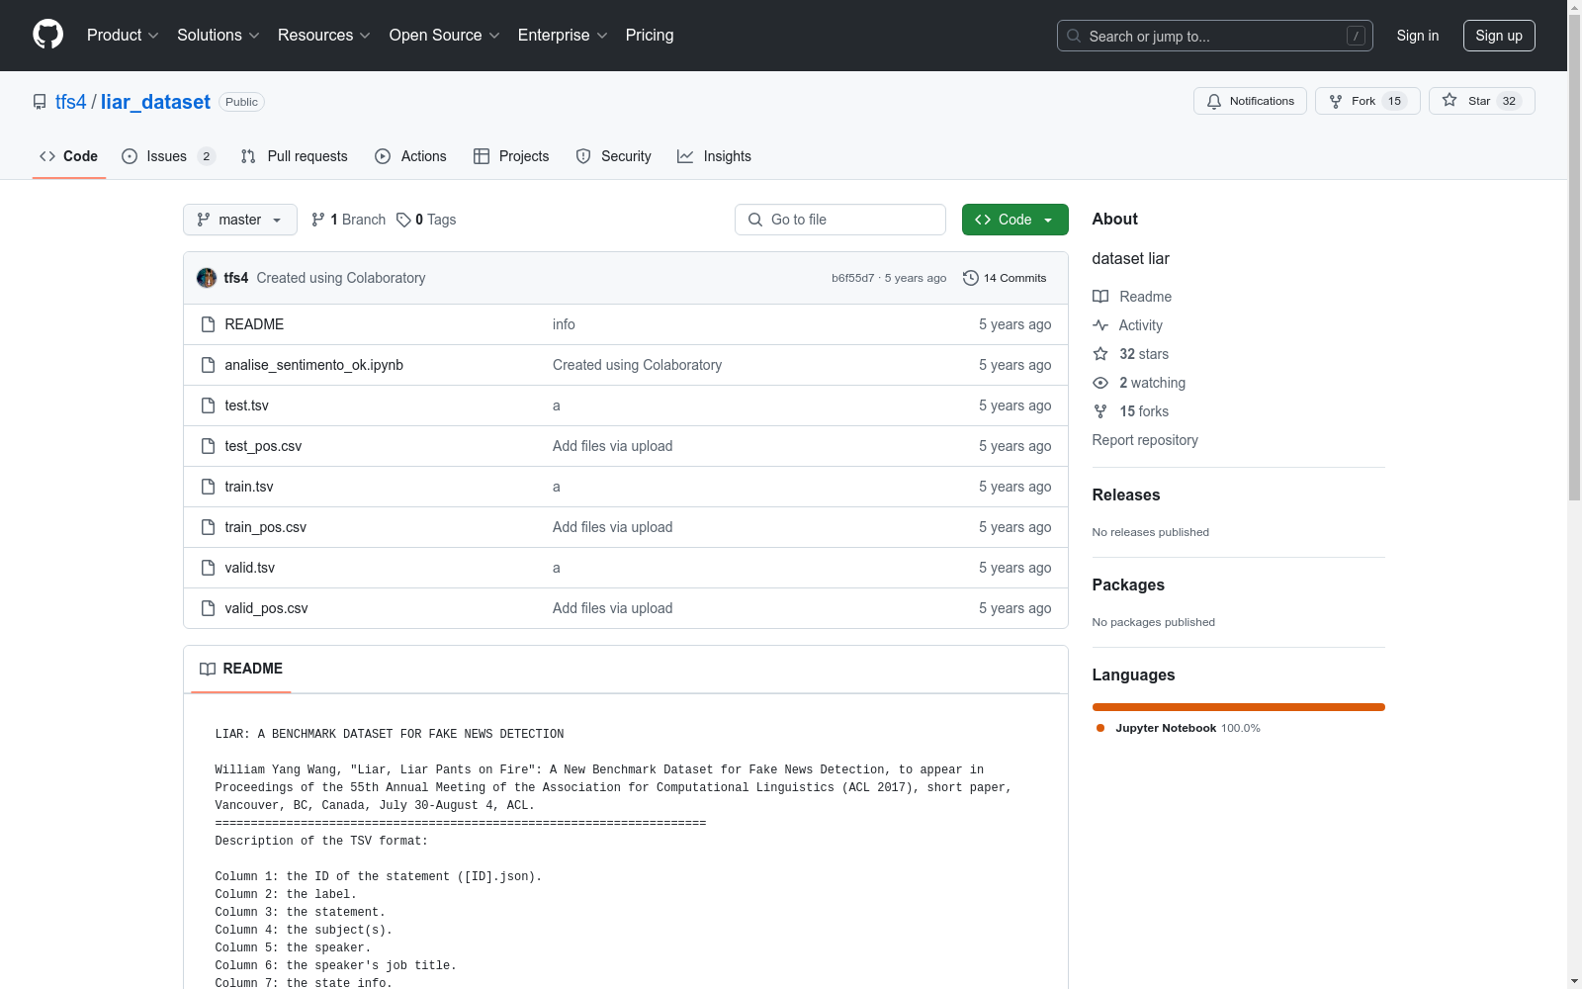Open commit hash b6f55d7

[x=852, y=278]
